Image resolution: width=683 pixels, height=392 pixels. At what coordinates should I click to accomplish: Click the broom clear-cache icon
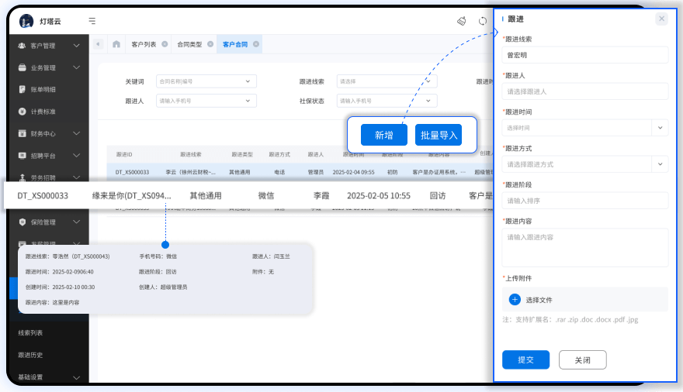(x=461, y=21)
